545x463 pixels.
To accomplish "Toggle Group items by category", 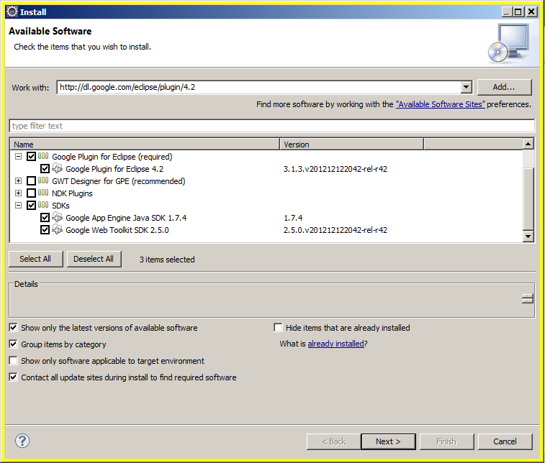I will click(x=13, y=344).
